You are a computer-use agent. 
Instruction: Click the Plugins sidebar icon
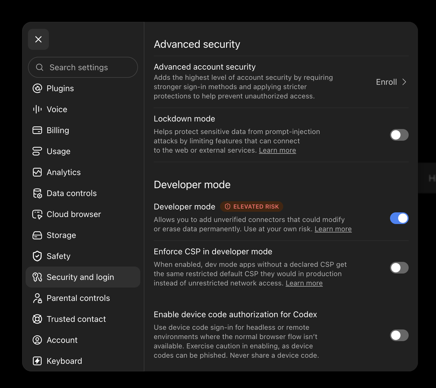pos(37,88)
